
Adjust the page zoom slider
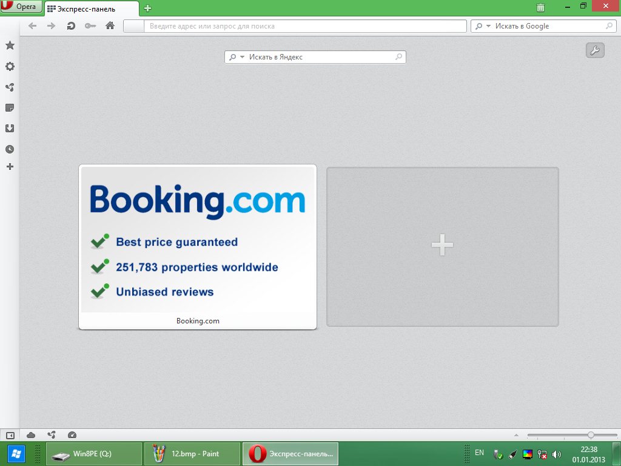point(590,435)
